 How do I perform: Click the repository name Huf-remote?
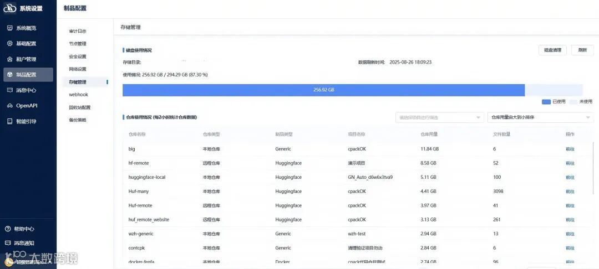click(x=140, y=205)
